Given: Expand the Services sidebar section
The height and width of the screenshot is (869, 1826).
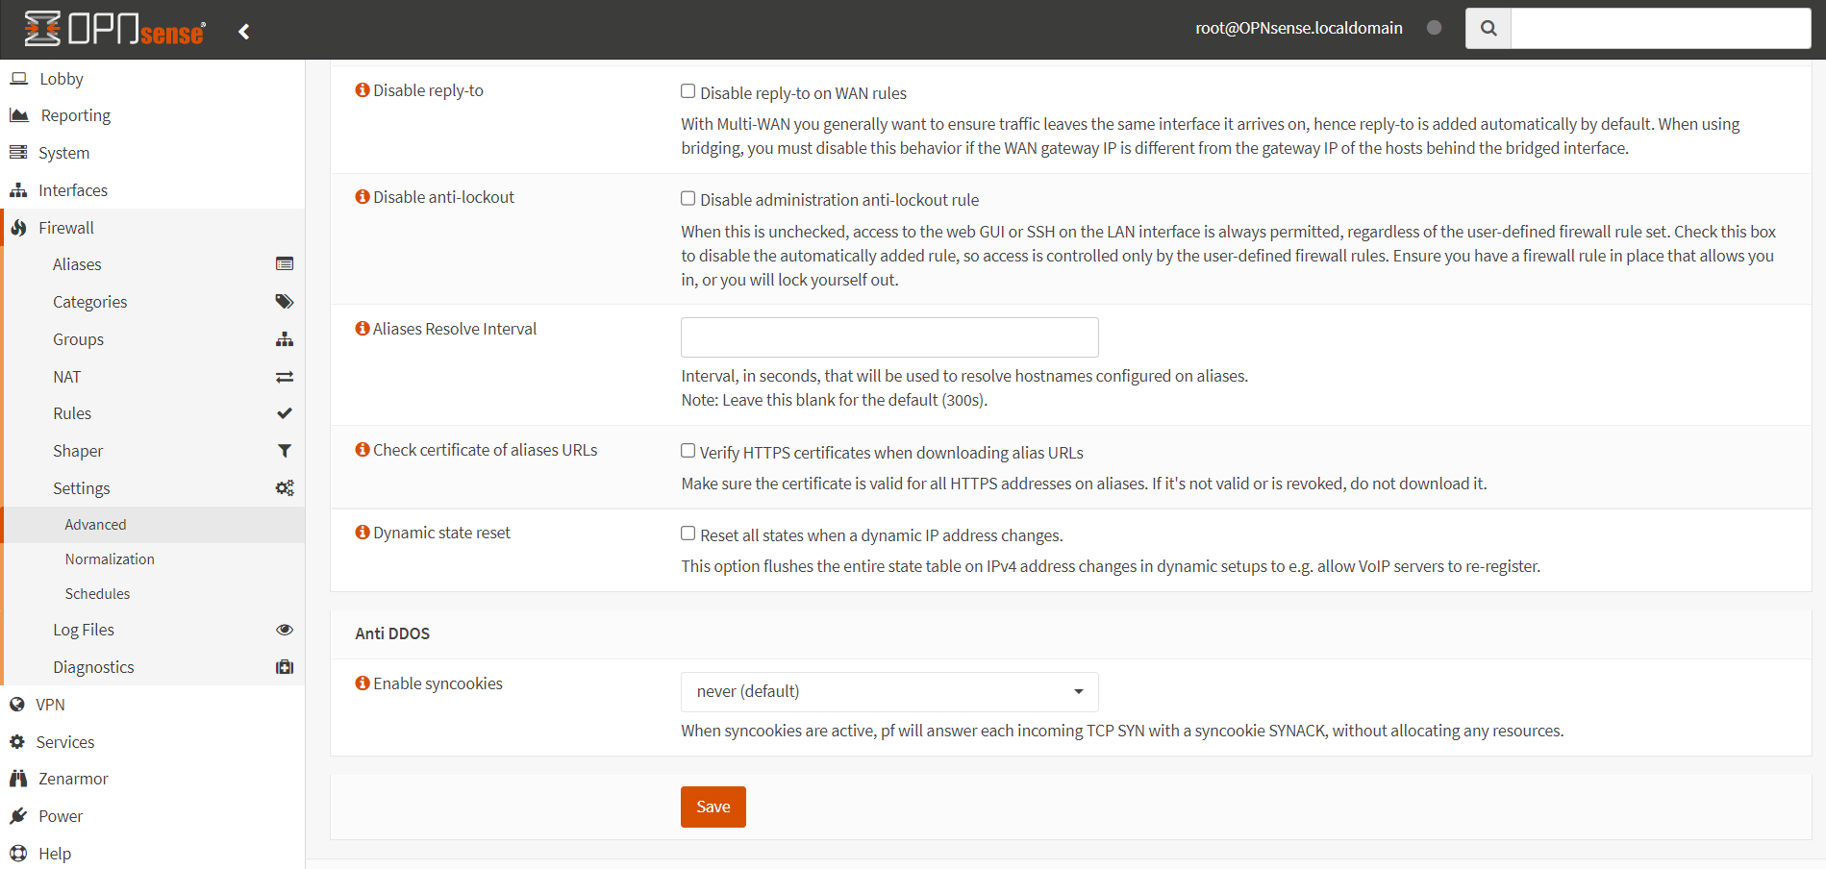Looking at the screenshot, I should (x=65, y=742).
